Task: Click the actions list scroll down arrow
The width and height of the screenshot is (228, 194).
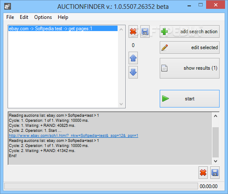Action: click(x=121, y=104)
